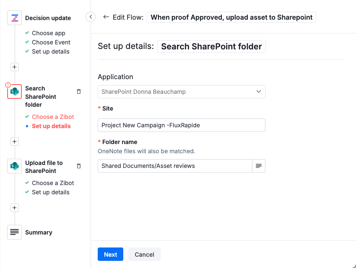Click the Site field showing Project New Campaign

point(181,125)
